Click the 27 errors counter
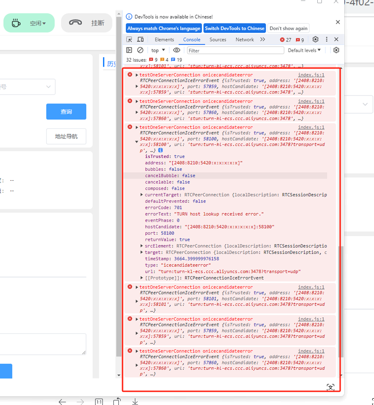 coord(286,40)
